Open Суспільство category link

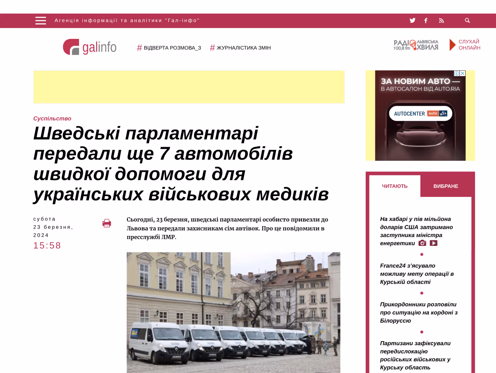pos(52,118)
